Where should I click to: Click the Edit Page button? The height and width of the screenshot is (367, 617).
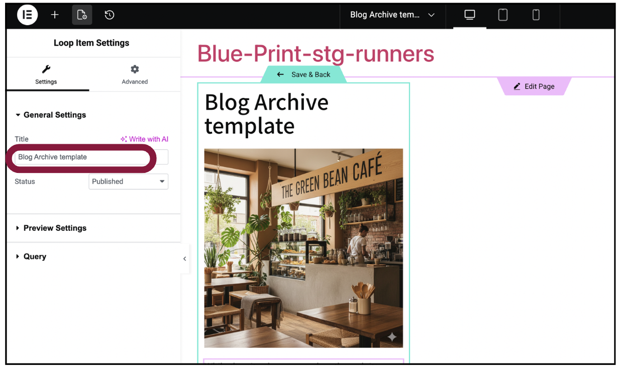click(x=534, y=86)
